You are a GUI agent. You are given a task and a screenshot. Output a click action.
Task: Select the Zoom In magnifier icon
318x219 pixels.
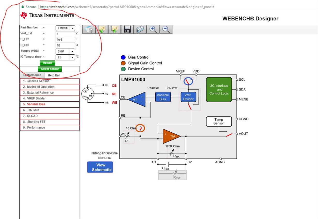click(x=153, y=29)
